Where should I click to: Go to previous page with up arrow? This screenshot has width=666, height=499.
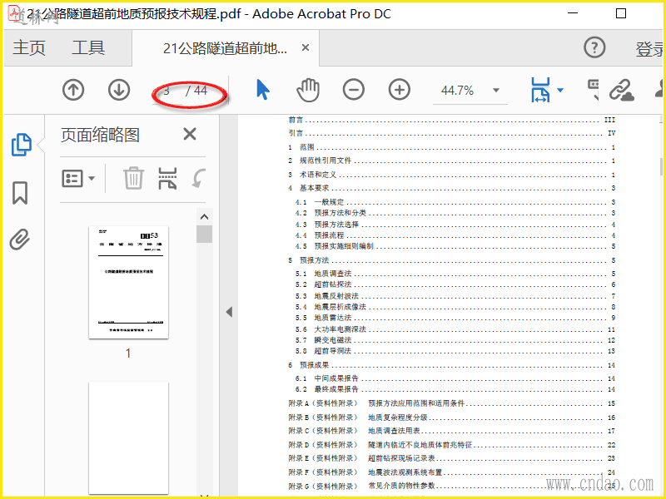[73, 90]
